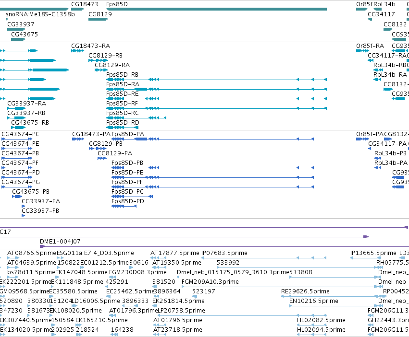This screenshot has height=337, width=409.
Task: Select the Fps85D-RE transcript
Action: coord(216,99)
